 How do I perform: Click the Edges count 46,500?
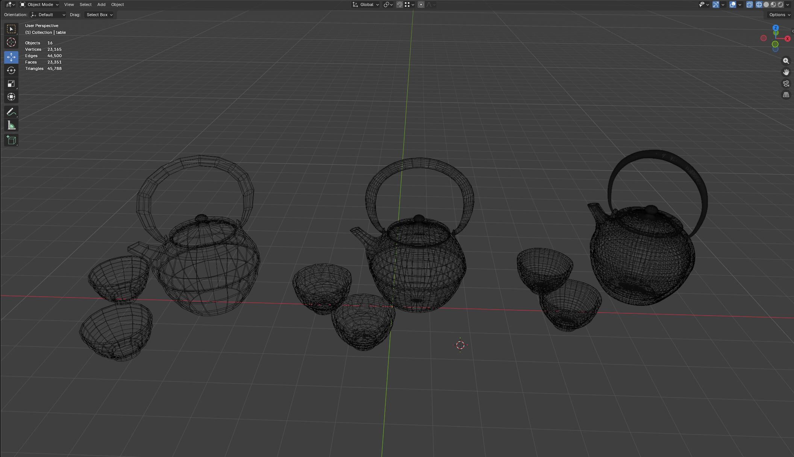point(55,56)
